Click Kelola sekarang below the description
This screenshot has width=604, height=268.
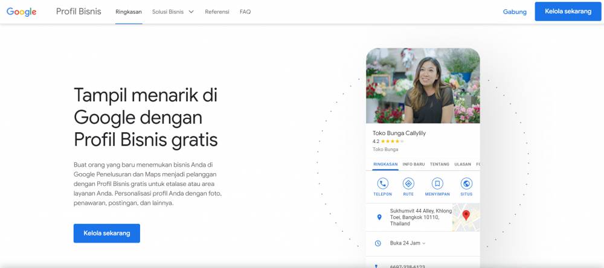(x=107, y=234)
